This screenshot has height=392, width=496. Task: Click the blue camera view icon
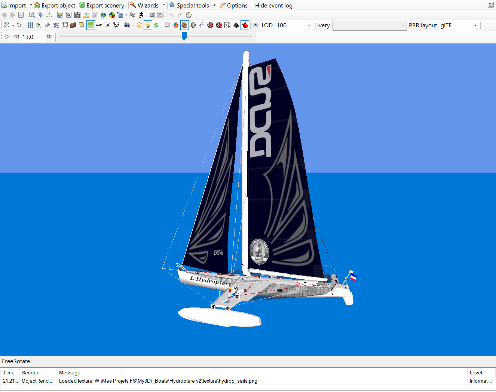127,25
